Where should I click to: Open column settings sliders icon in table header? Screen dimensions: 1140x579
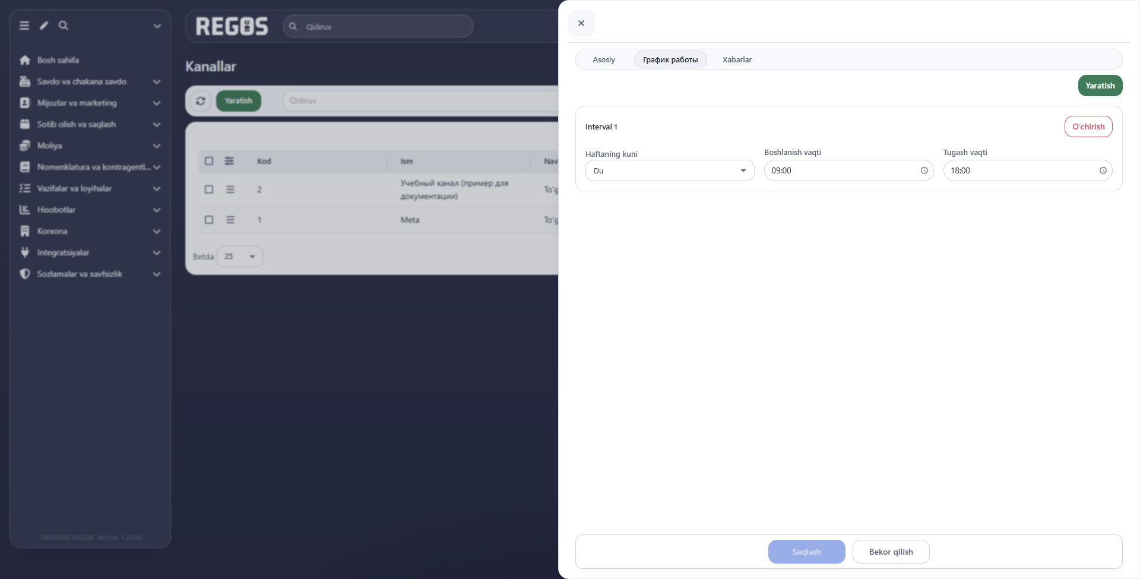coord(229,161)
